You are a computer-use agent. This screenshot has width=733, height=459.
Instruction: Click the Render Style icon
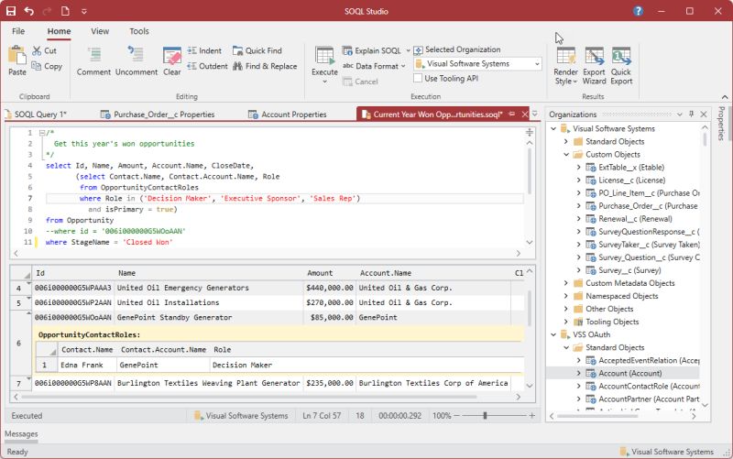click(x=566, y=56)
